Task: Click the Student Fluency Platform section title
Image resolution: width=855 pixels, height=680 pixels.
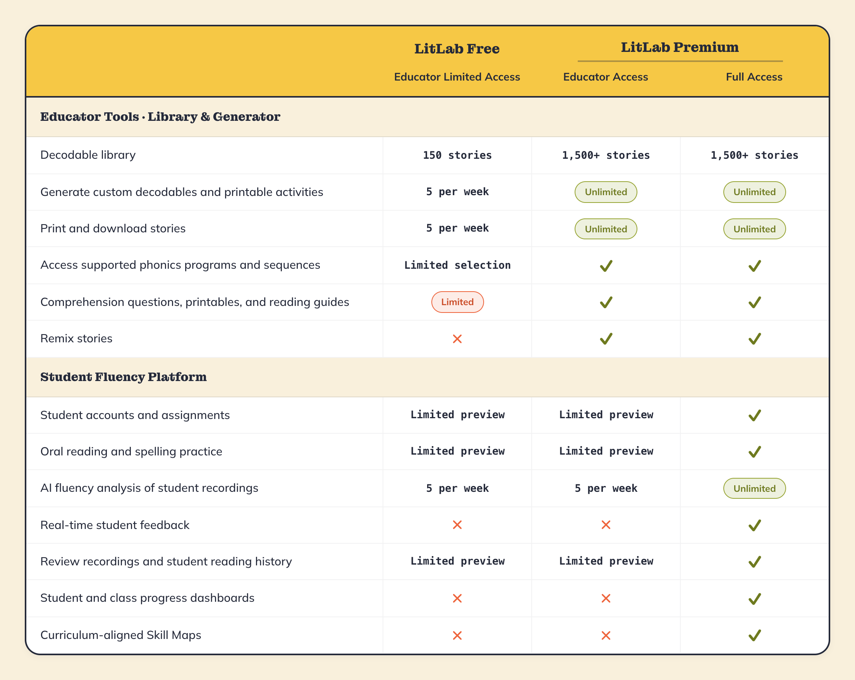Action: (124, 377)
